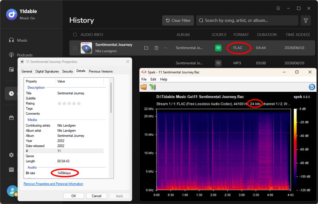Viewport: 318px width, 204px height.
Task: Click the Length value 00:04:43
Action: coord(63,161)
